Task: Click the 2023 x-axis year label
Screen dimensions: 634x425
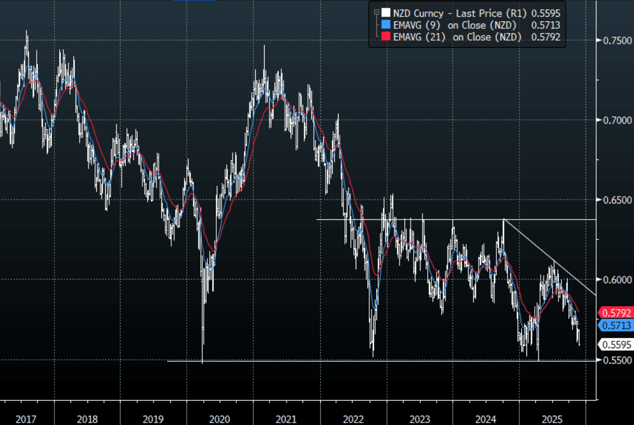Action: click(420, 419)
